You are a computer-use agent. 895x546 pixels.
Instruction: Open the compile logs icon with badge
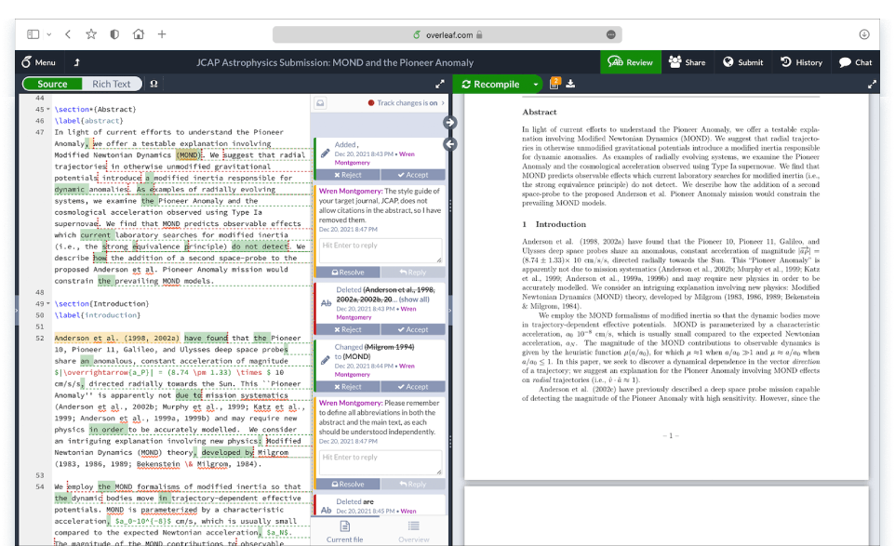[x=554, y=84]
